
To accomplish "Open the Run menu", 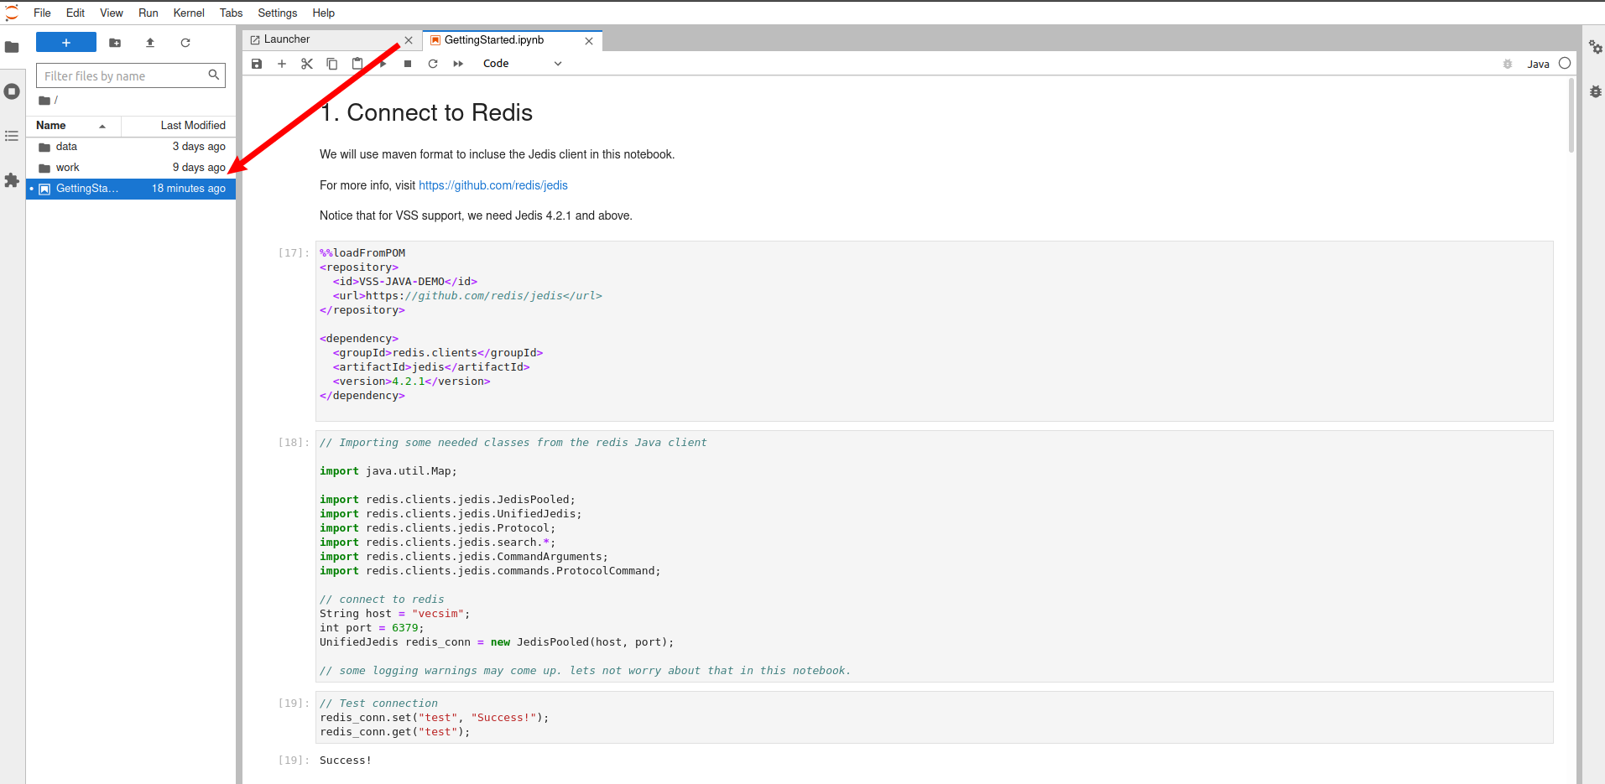I will pyautogui.click(x=149, y=13).
